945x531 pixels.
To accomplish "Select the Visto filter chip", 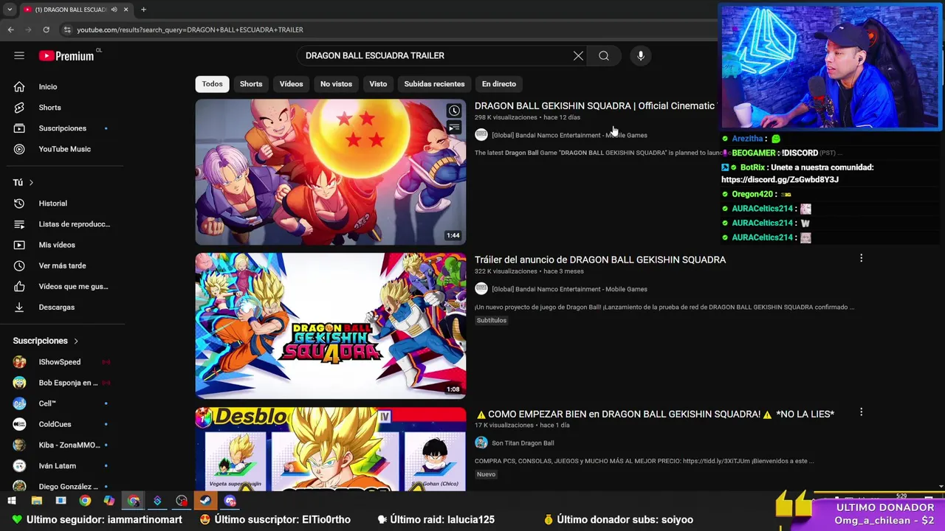I will click(378, 84).
